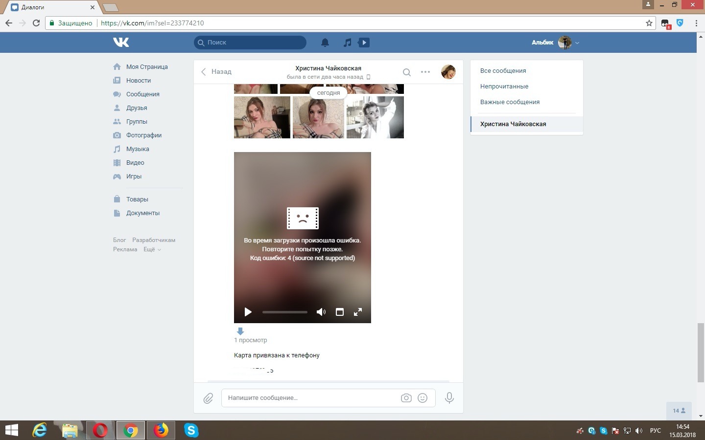The image size is (705, 440).
Task: Open the Chrome three-dot menu
Action: tap(696, 23)
